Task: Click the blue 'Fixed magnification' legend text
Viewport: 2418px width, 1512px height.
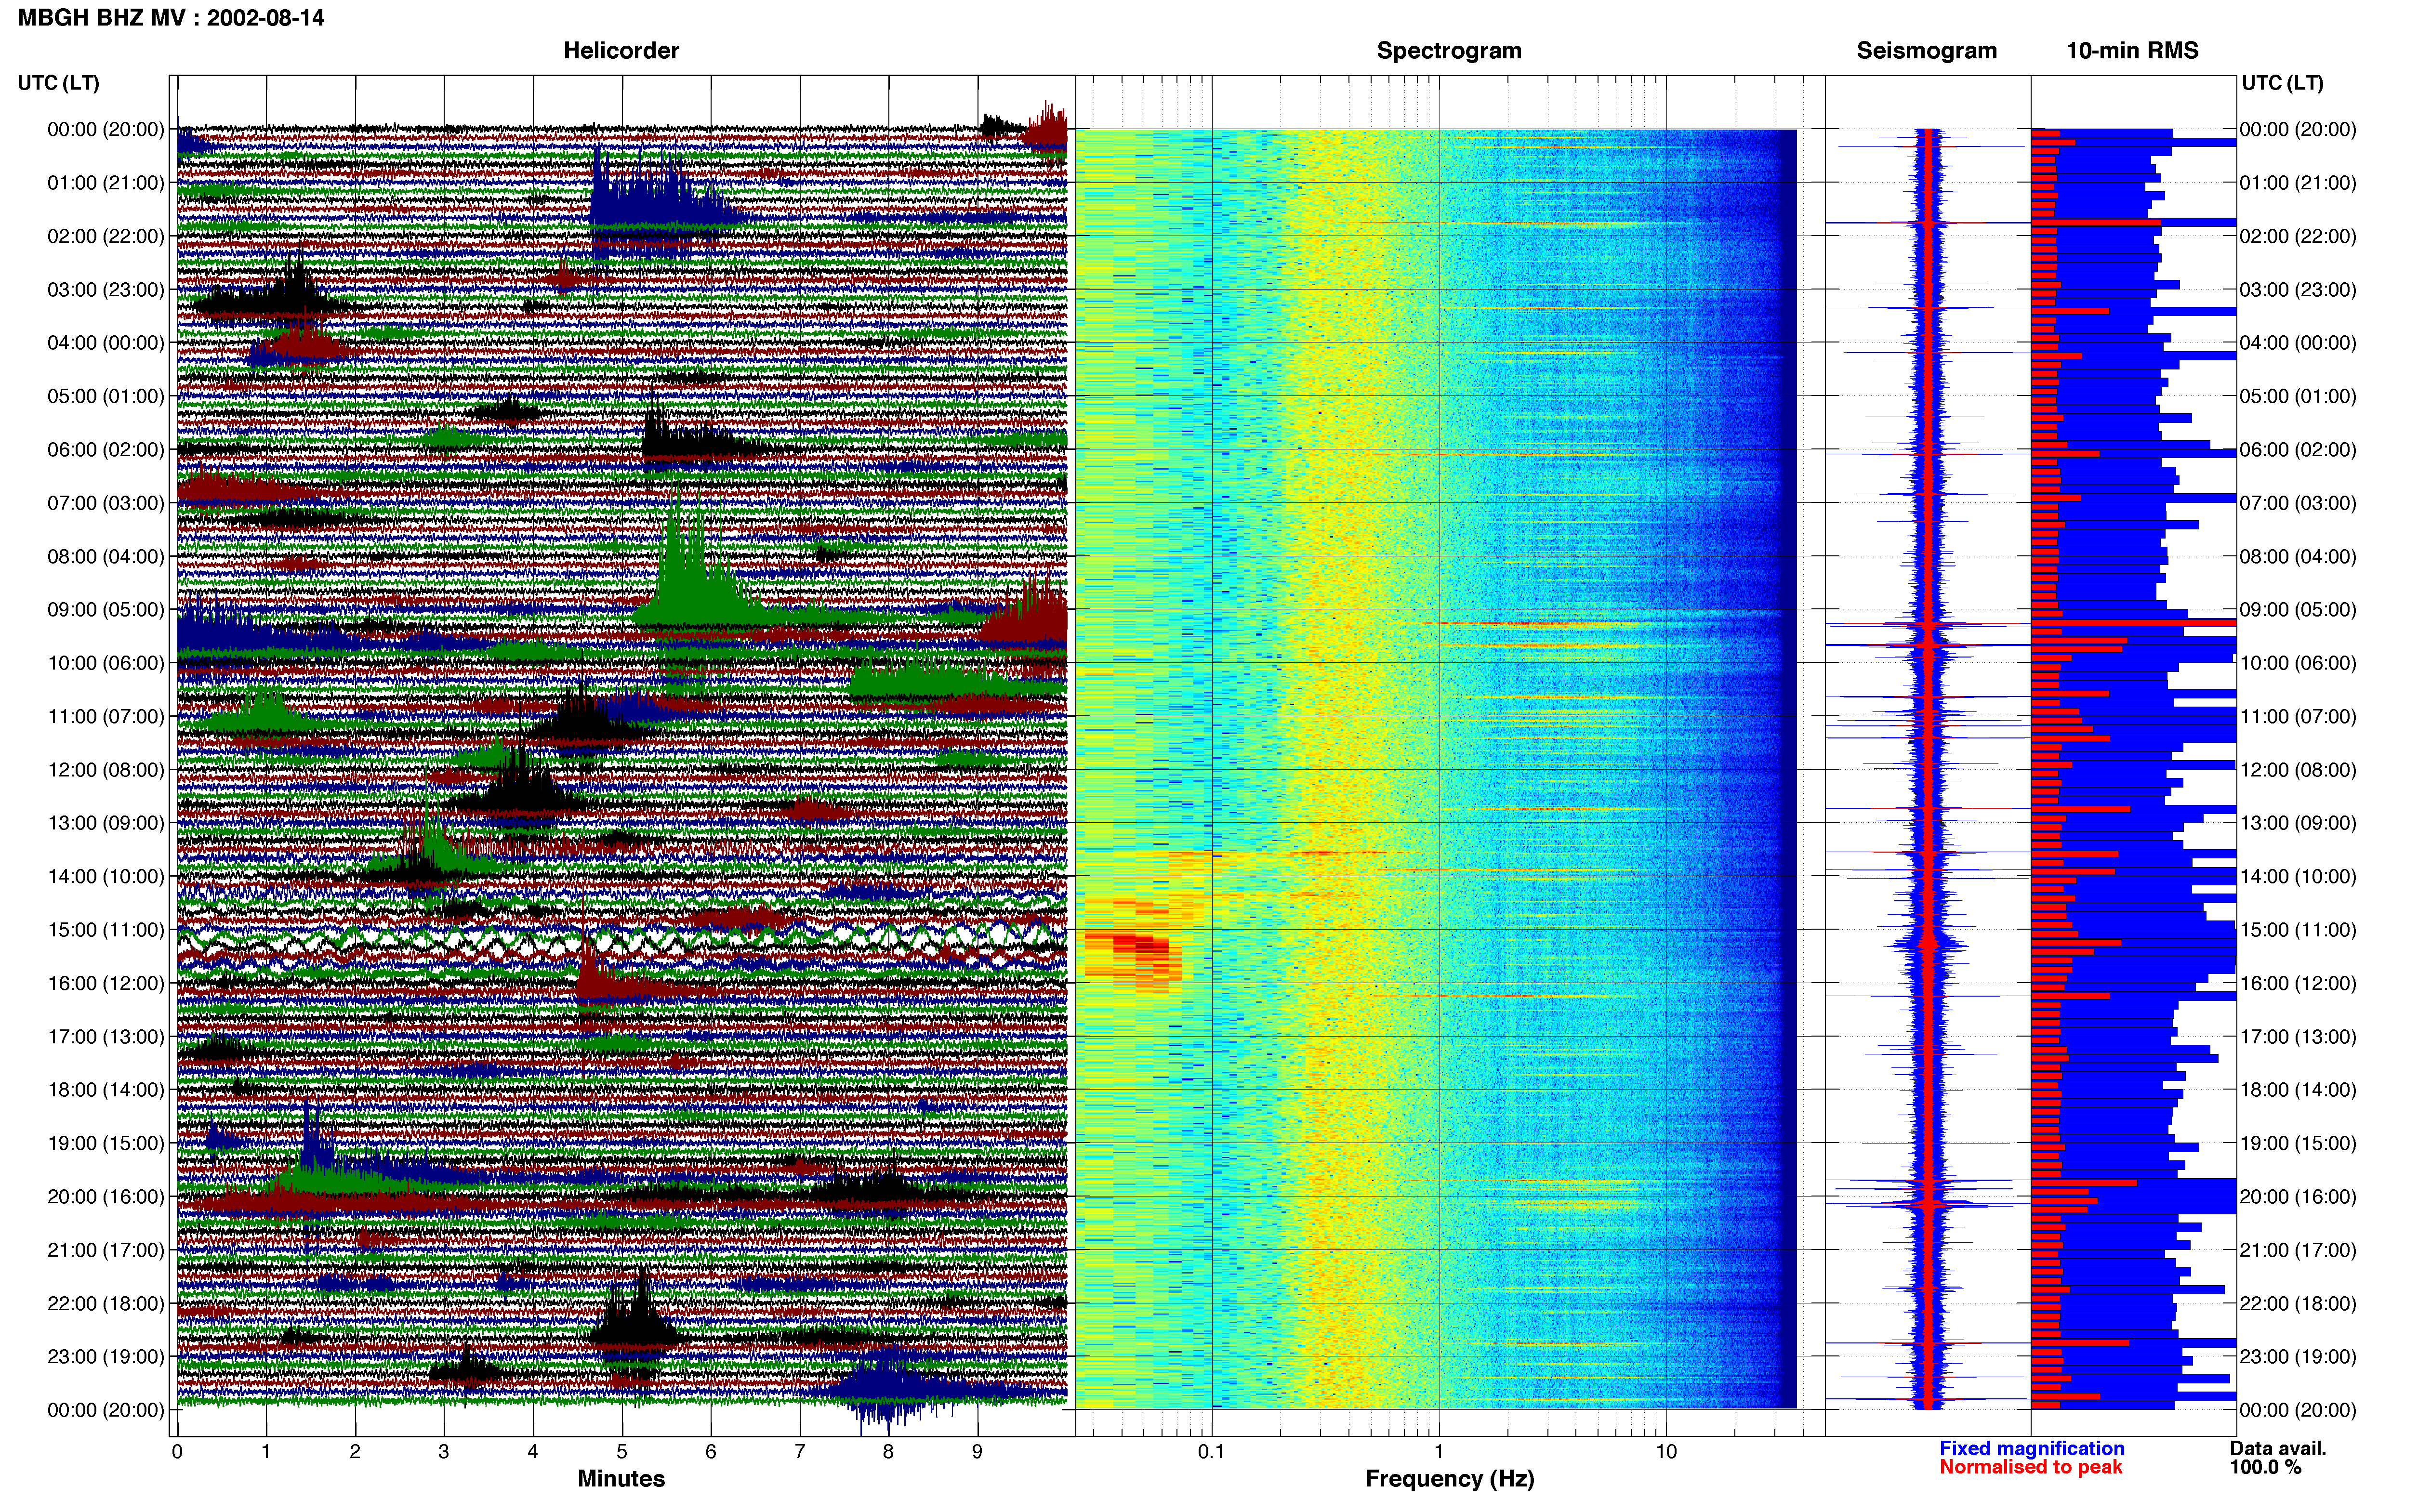Action: point(2031,1448)
